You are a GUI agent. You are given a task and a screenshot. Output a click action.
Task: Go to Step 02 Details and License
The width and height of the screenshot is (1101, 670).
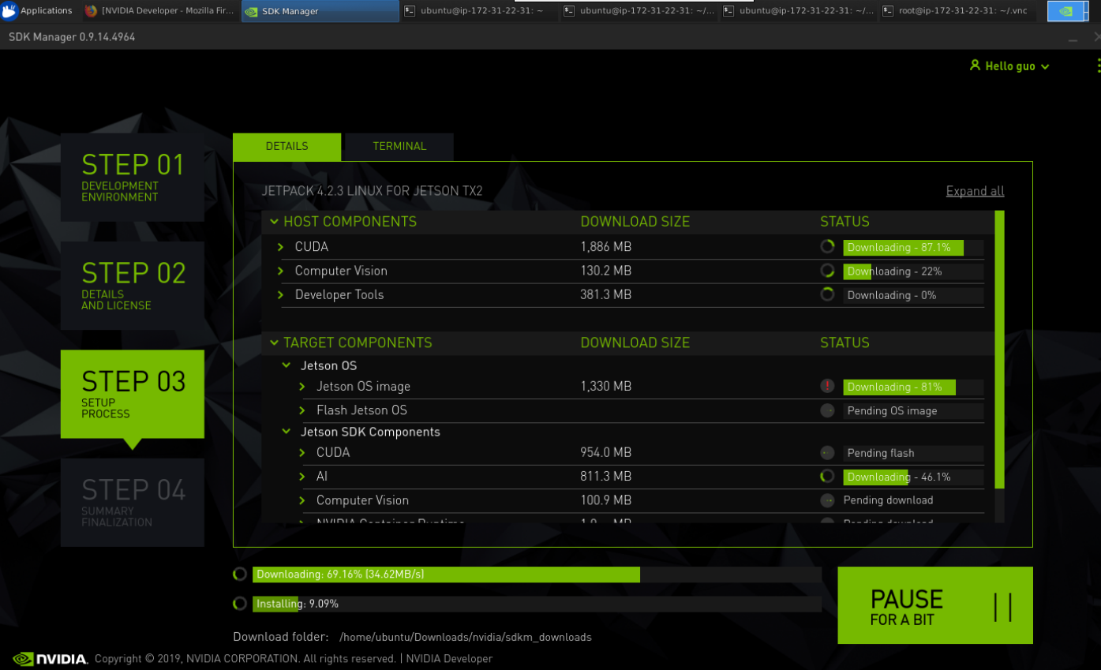click(133, 286)
